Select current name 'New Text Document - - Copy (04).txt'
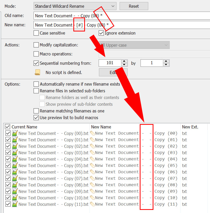This screenshot has width=210, height=213. pyautogui.click(x=53, y=159)
